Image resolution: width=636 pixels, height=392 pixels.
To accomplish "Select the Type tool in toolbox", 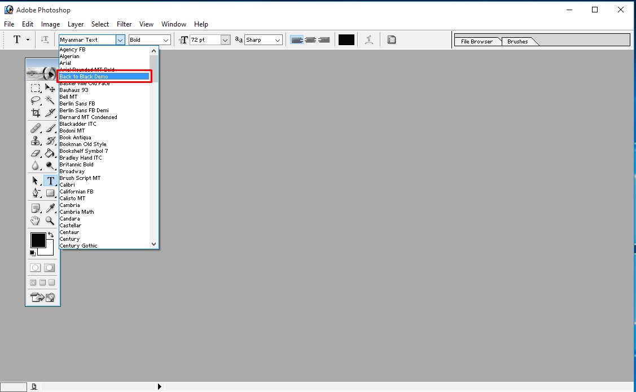I will [50, 181].
